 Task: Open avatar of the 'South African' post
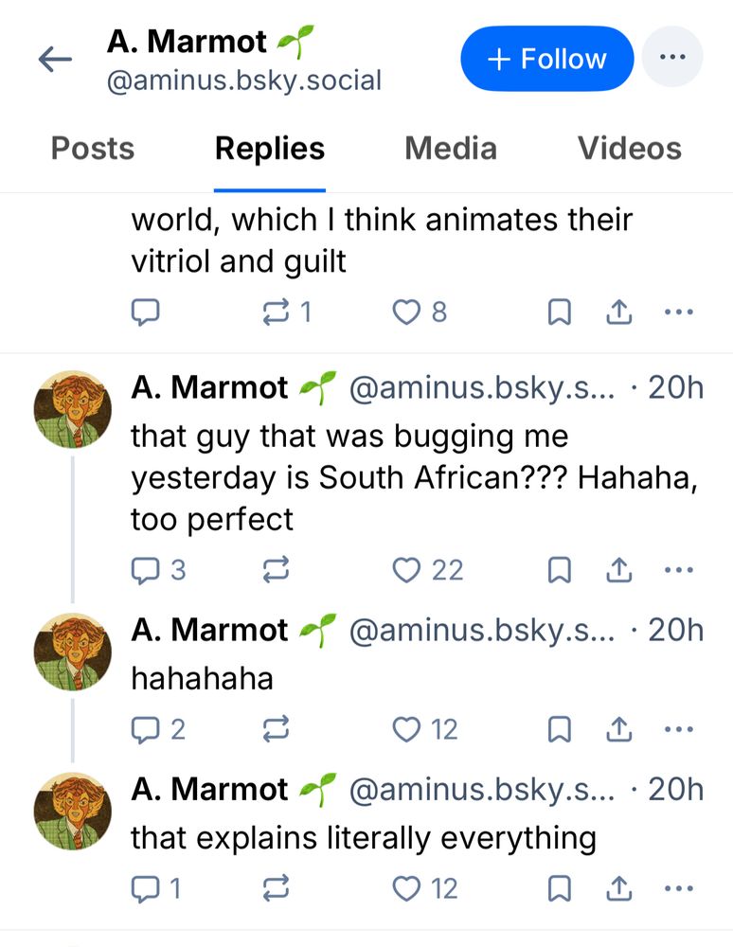click(x=73, y=409)
